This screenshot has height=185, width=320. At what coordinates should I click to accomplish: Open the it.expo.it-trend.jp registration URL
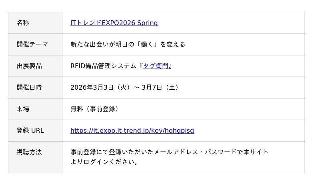pyautogui.click(x=132, y=130)
